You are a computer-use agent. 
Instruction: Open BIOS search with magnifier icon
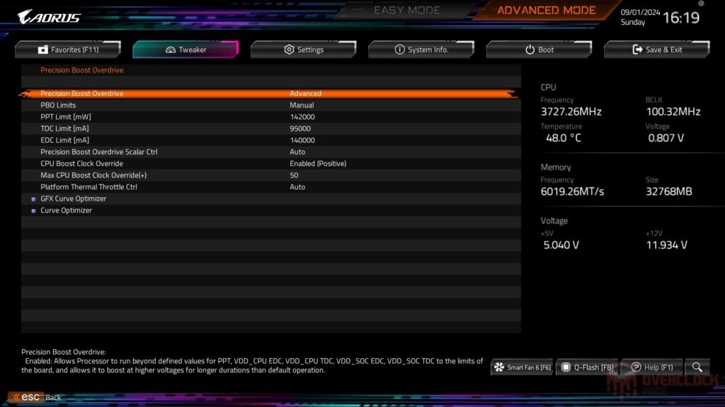point(697,367)
